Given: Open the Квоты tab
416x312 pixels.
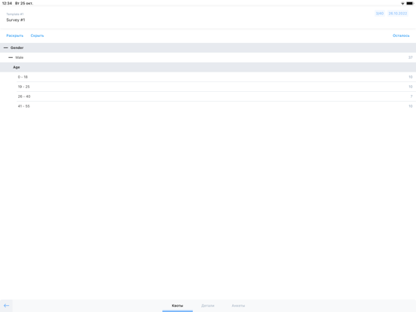Looking at the screenshot, I should pyautogui.click(x=178, y=306).
